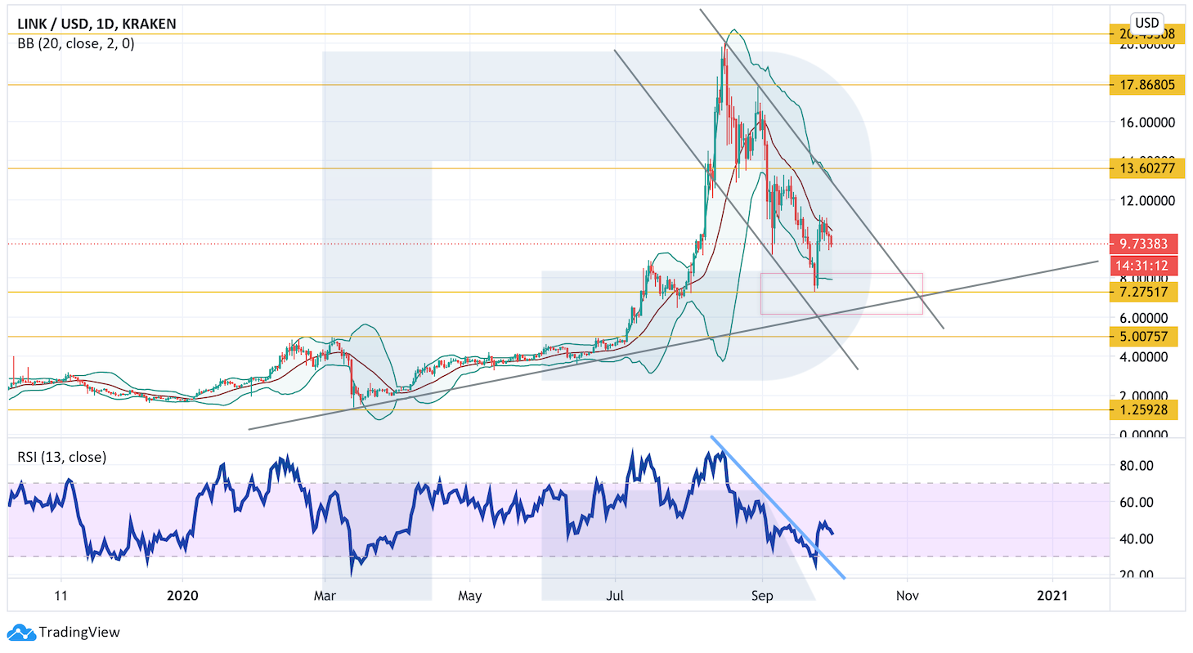Select the RSI (13, close) indicator label
Image resolution: width=1193 pixels, height=653 pixels.
point(61,457)
